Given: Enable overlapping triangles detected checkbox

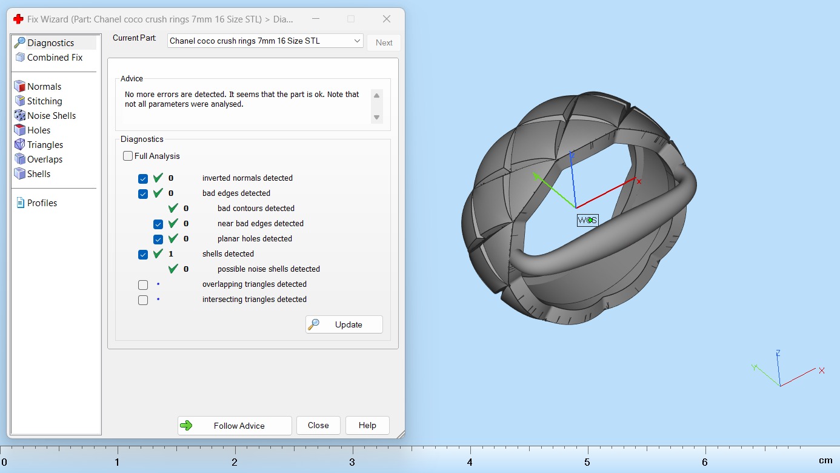Looking at the screenshot, I should pos(143,285).
